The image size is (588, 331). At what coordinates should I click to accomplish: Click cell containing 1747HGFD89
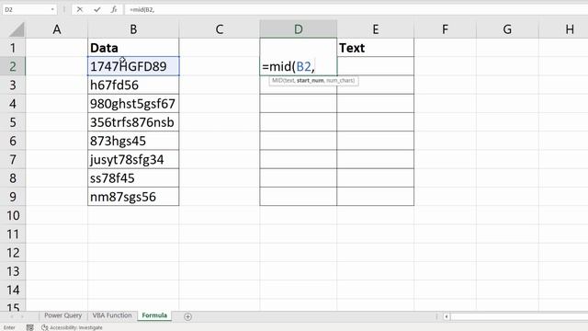pyautogui.click(x=133, y=66)
